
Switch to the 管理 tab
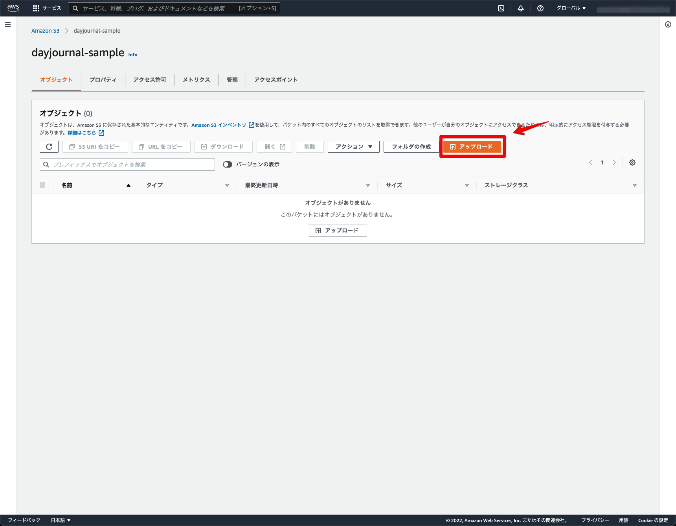point(232,80)
